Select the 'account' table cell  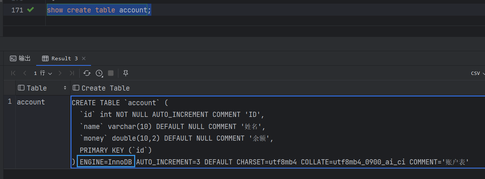tap(43, 102)
